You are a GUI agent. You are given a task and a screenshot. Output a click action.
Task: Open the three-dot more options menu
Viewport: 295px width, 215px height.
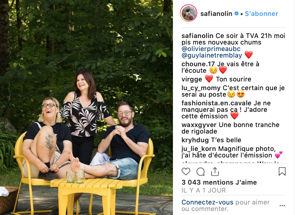[282, 206]
